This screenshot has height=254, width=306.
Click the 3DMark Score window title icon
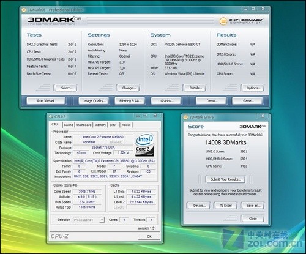(185, 118)
